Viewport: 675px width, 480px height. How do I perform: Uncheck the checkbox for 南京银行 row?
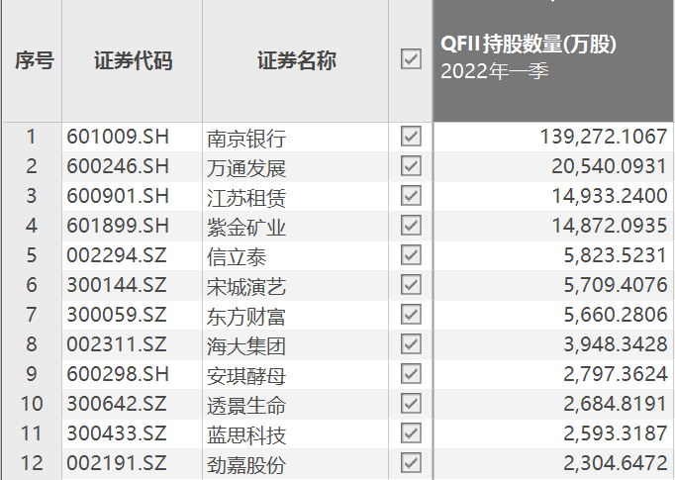(x=411, y=137)
